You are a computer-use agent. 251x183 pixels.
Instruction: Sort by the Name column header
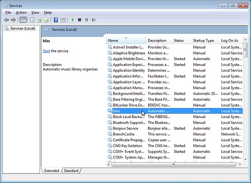coord(126,40)
